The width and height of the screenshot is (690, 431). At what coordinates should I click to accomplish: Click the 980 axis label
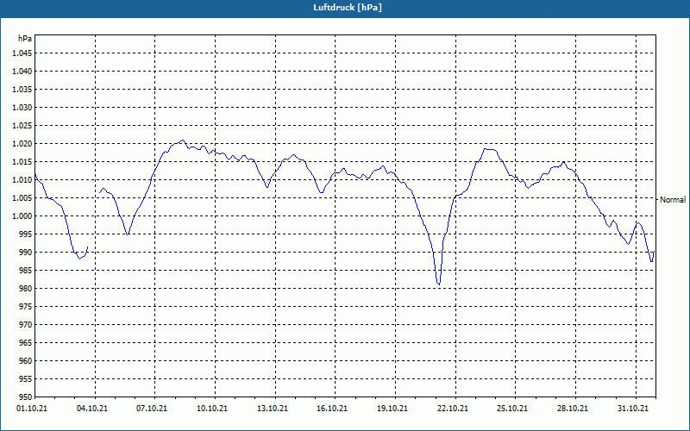pyautogui.click(x=26, y=289)
